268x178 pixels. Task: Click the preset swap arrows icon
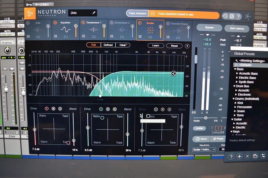tap(263, 156)
